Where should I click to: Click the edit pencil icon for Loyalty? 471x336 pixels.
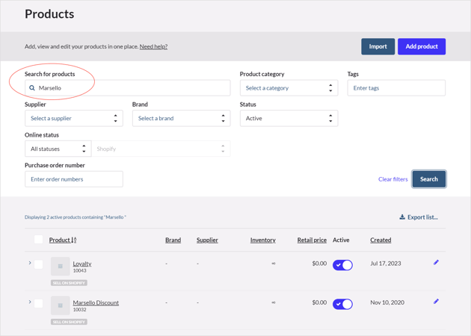(436, 263)
